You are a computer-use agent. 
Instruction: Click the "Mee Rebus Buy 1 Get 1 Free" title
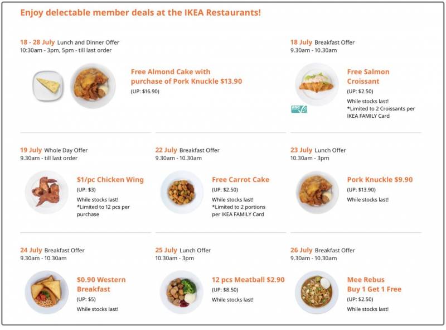[374, 284]
